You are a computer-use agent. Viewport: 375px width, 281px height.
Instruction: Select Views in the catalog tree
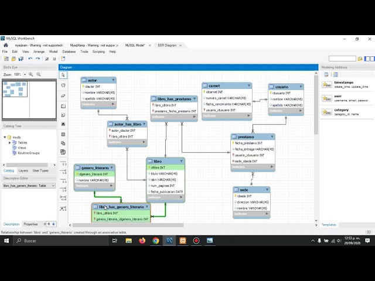click(x=22, y=148)
